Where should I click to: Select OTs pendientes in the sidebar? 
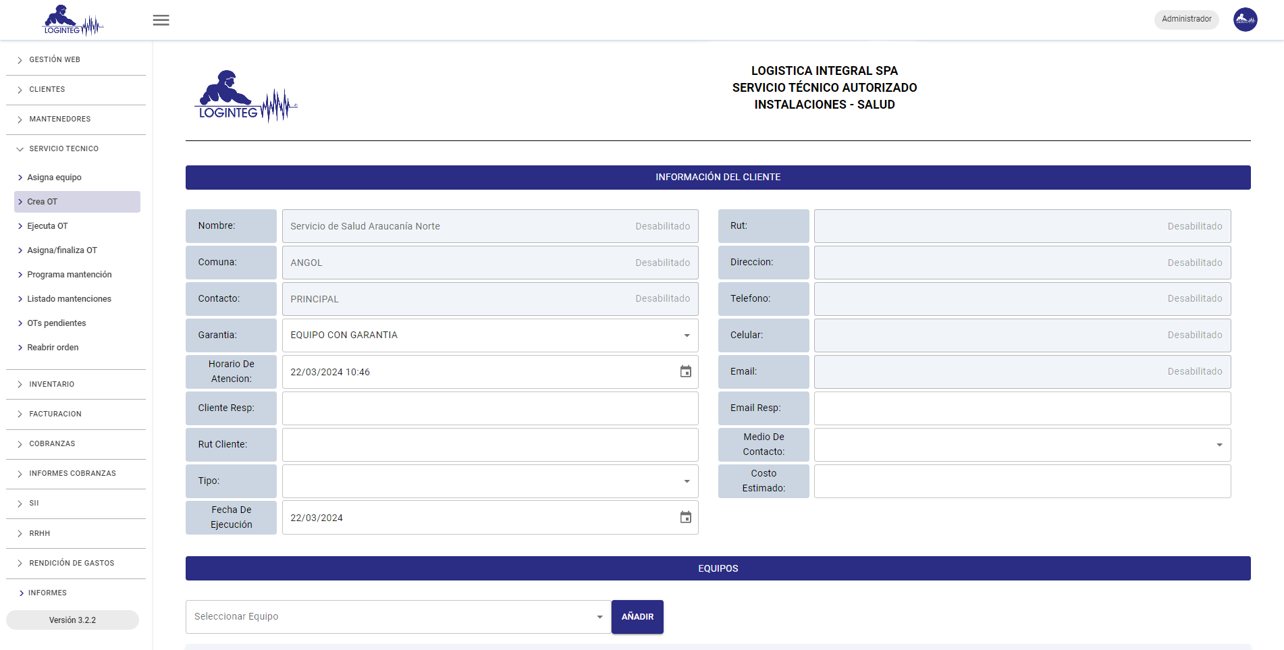pyautogui.click(x=57, y=323)
